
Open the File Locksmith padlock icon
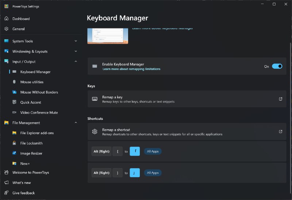coord(14,143)
